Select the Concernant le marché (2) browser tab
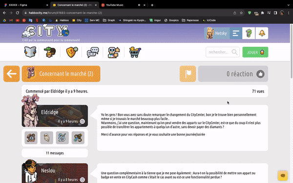The height and width of the screenshot is (183, 293). click(x=75, y=5)
